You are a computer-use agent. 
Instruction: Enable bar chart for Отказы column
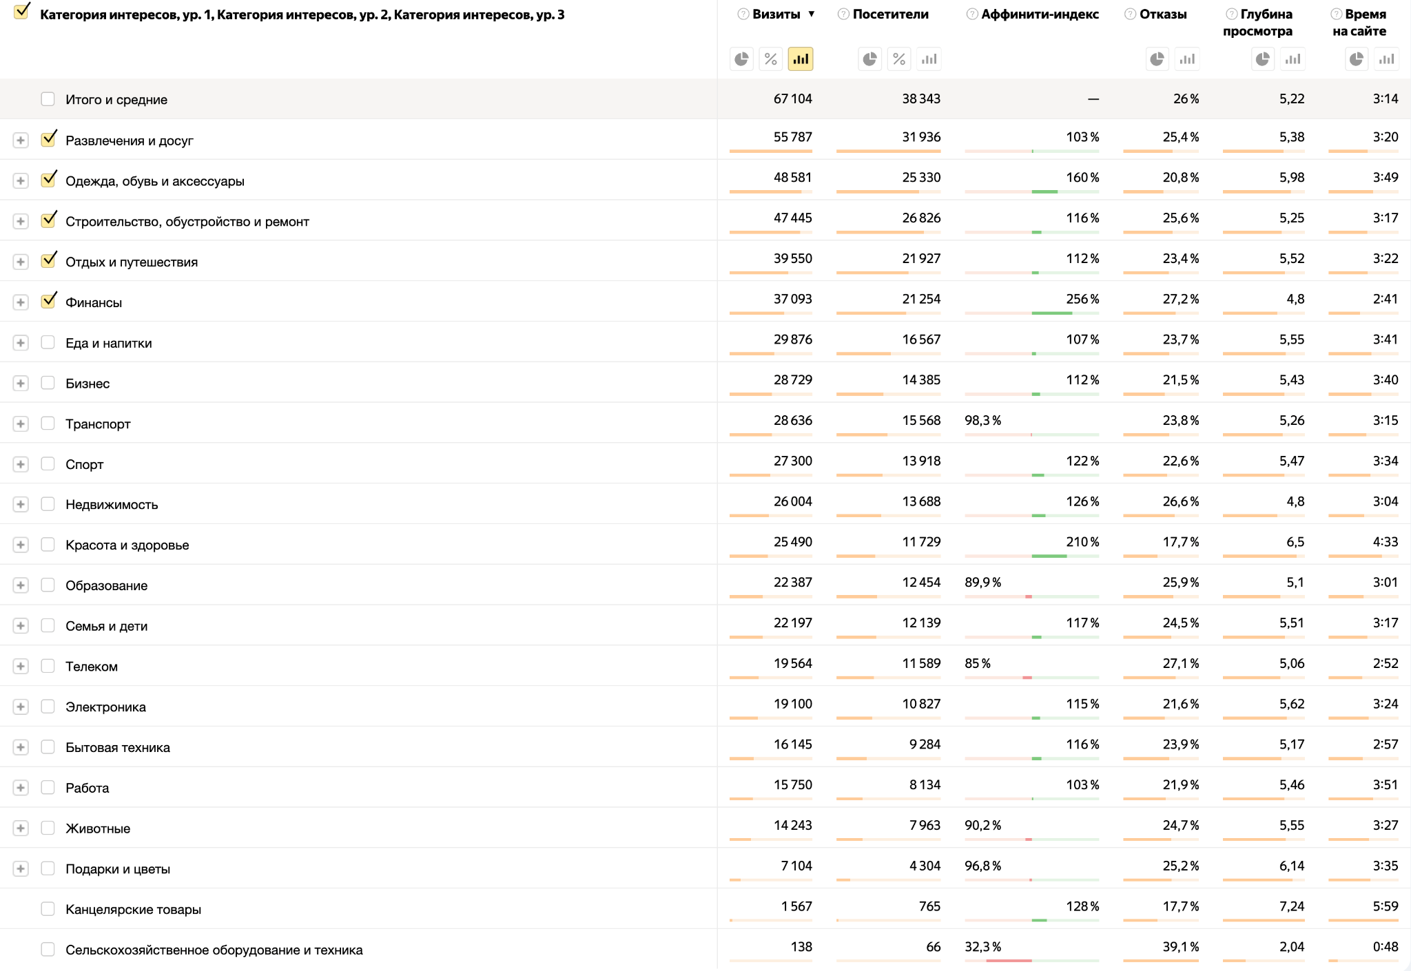[x=1187, y=59]
